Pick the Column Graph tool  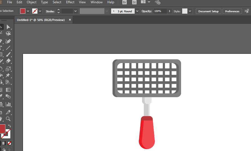click(x=8, y=104)
